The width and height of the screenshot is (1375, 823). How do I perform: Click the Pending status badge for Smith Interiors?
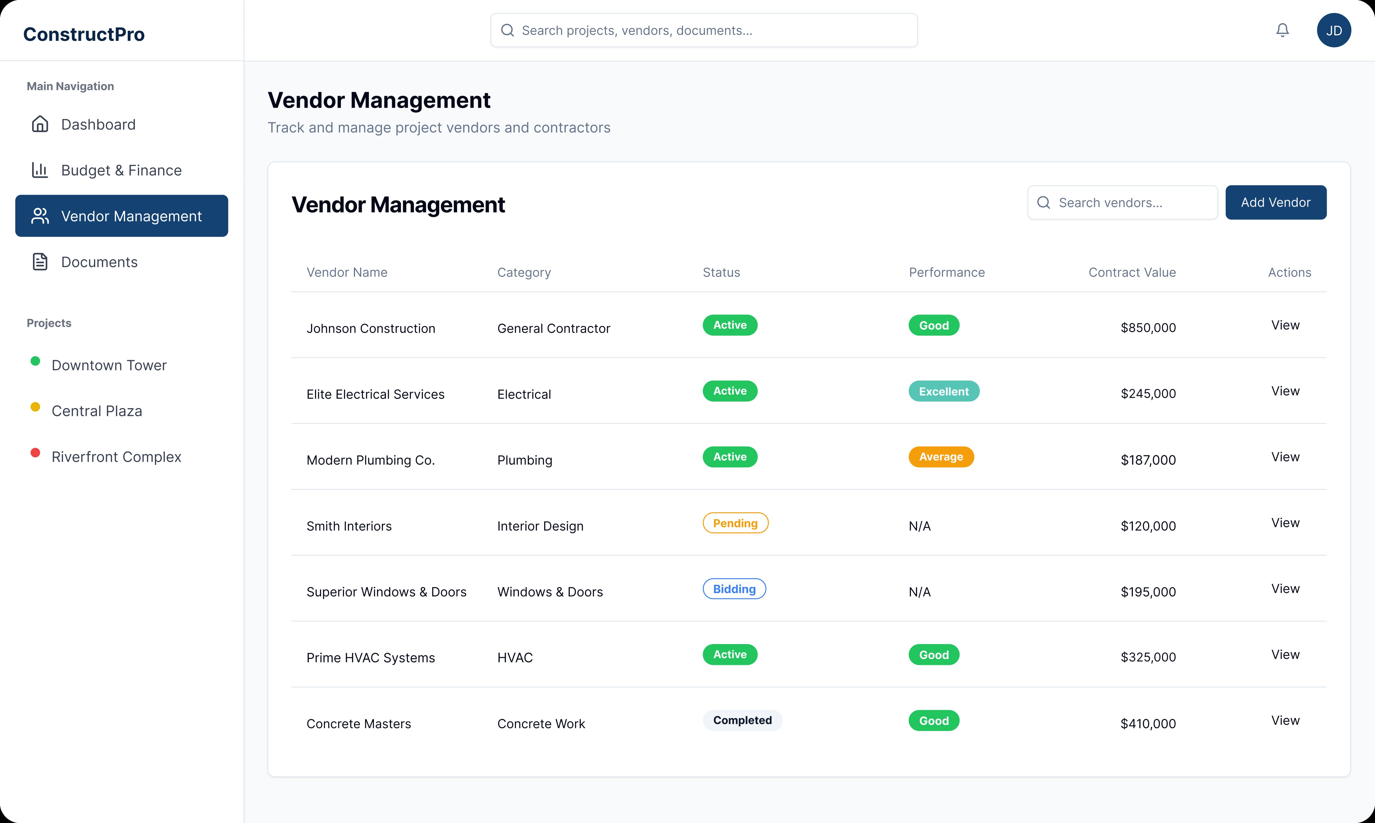[x=735, y=523]
